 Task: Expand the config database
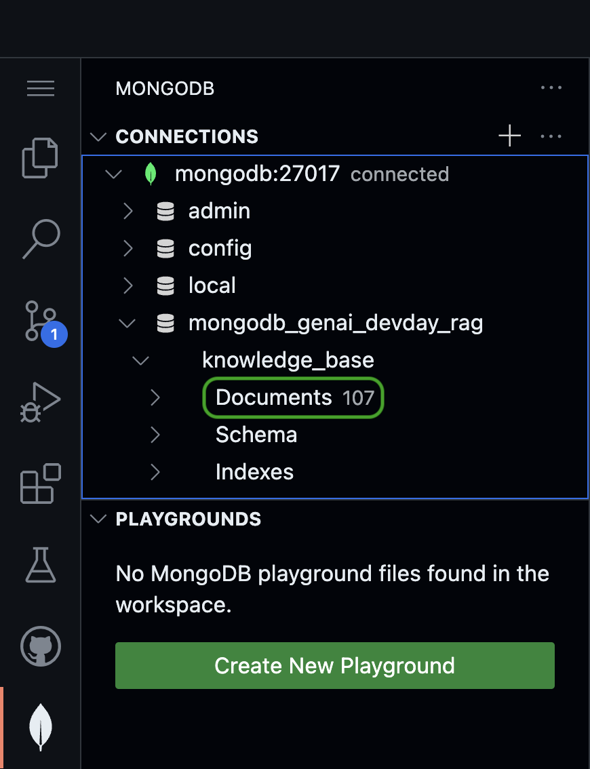click(128, 249)
